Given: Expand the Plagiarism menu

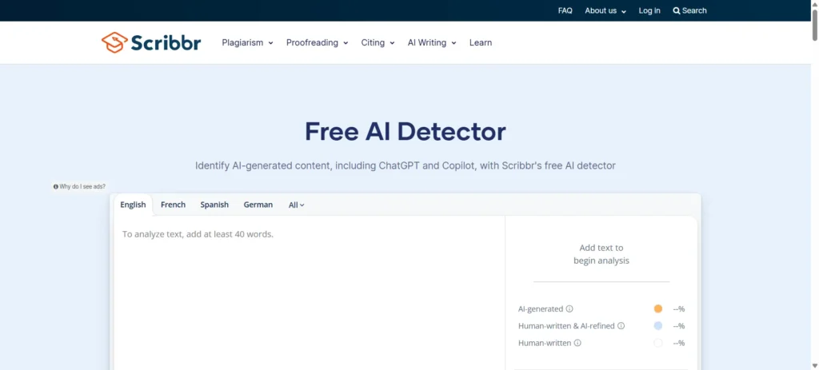Looking at the screenshot, I should click(x=248, y=43).
